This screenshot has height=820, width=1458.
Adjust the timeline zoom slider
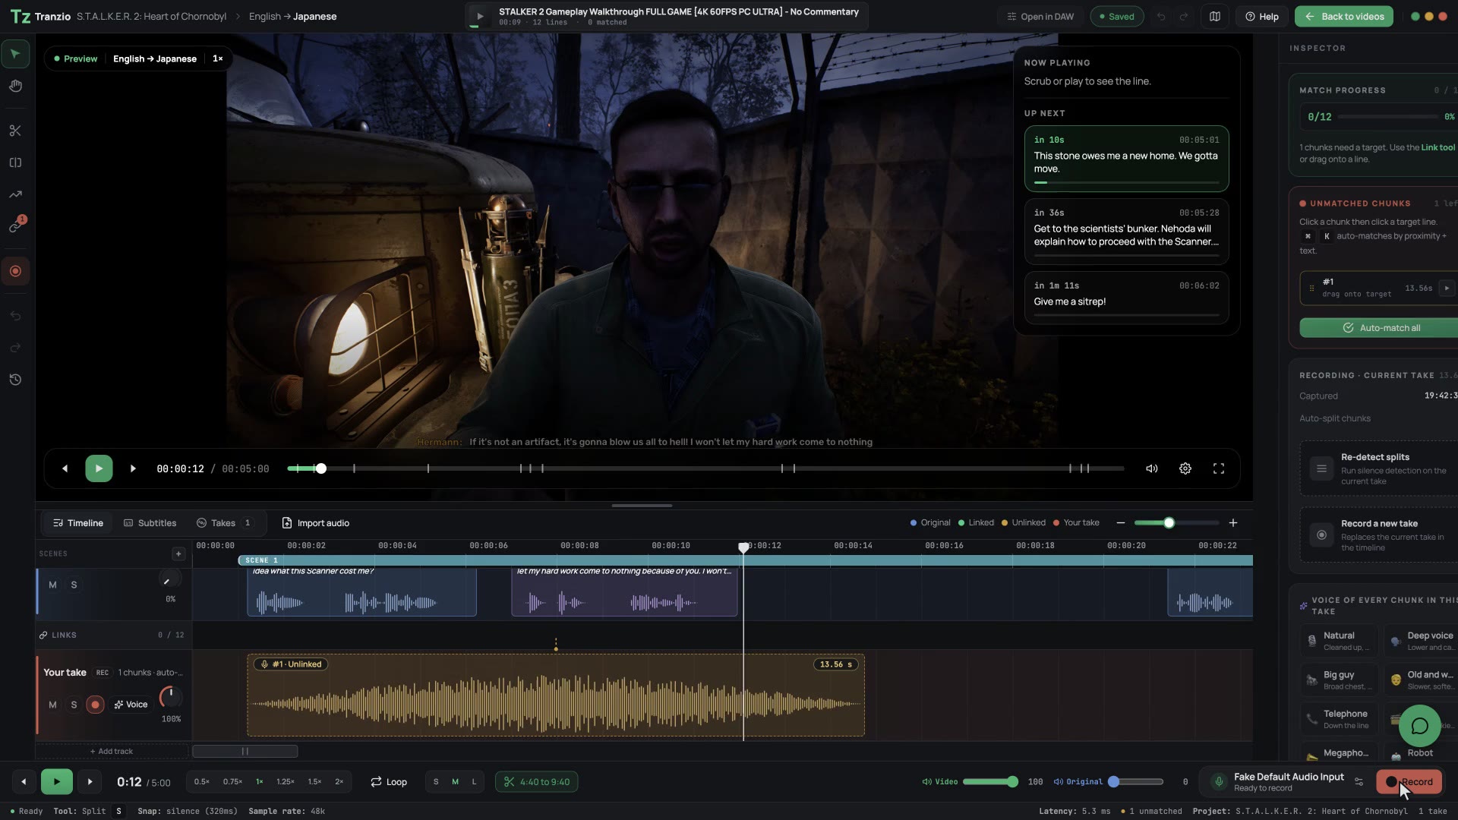1176,522
